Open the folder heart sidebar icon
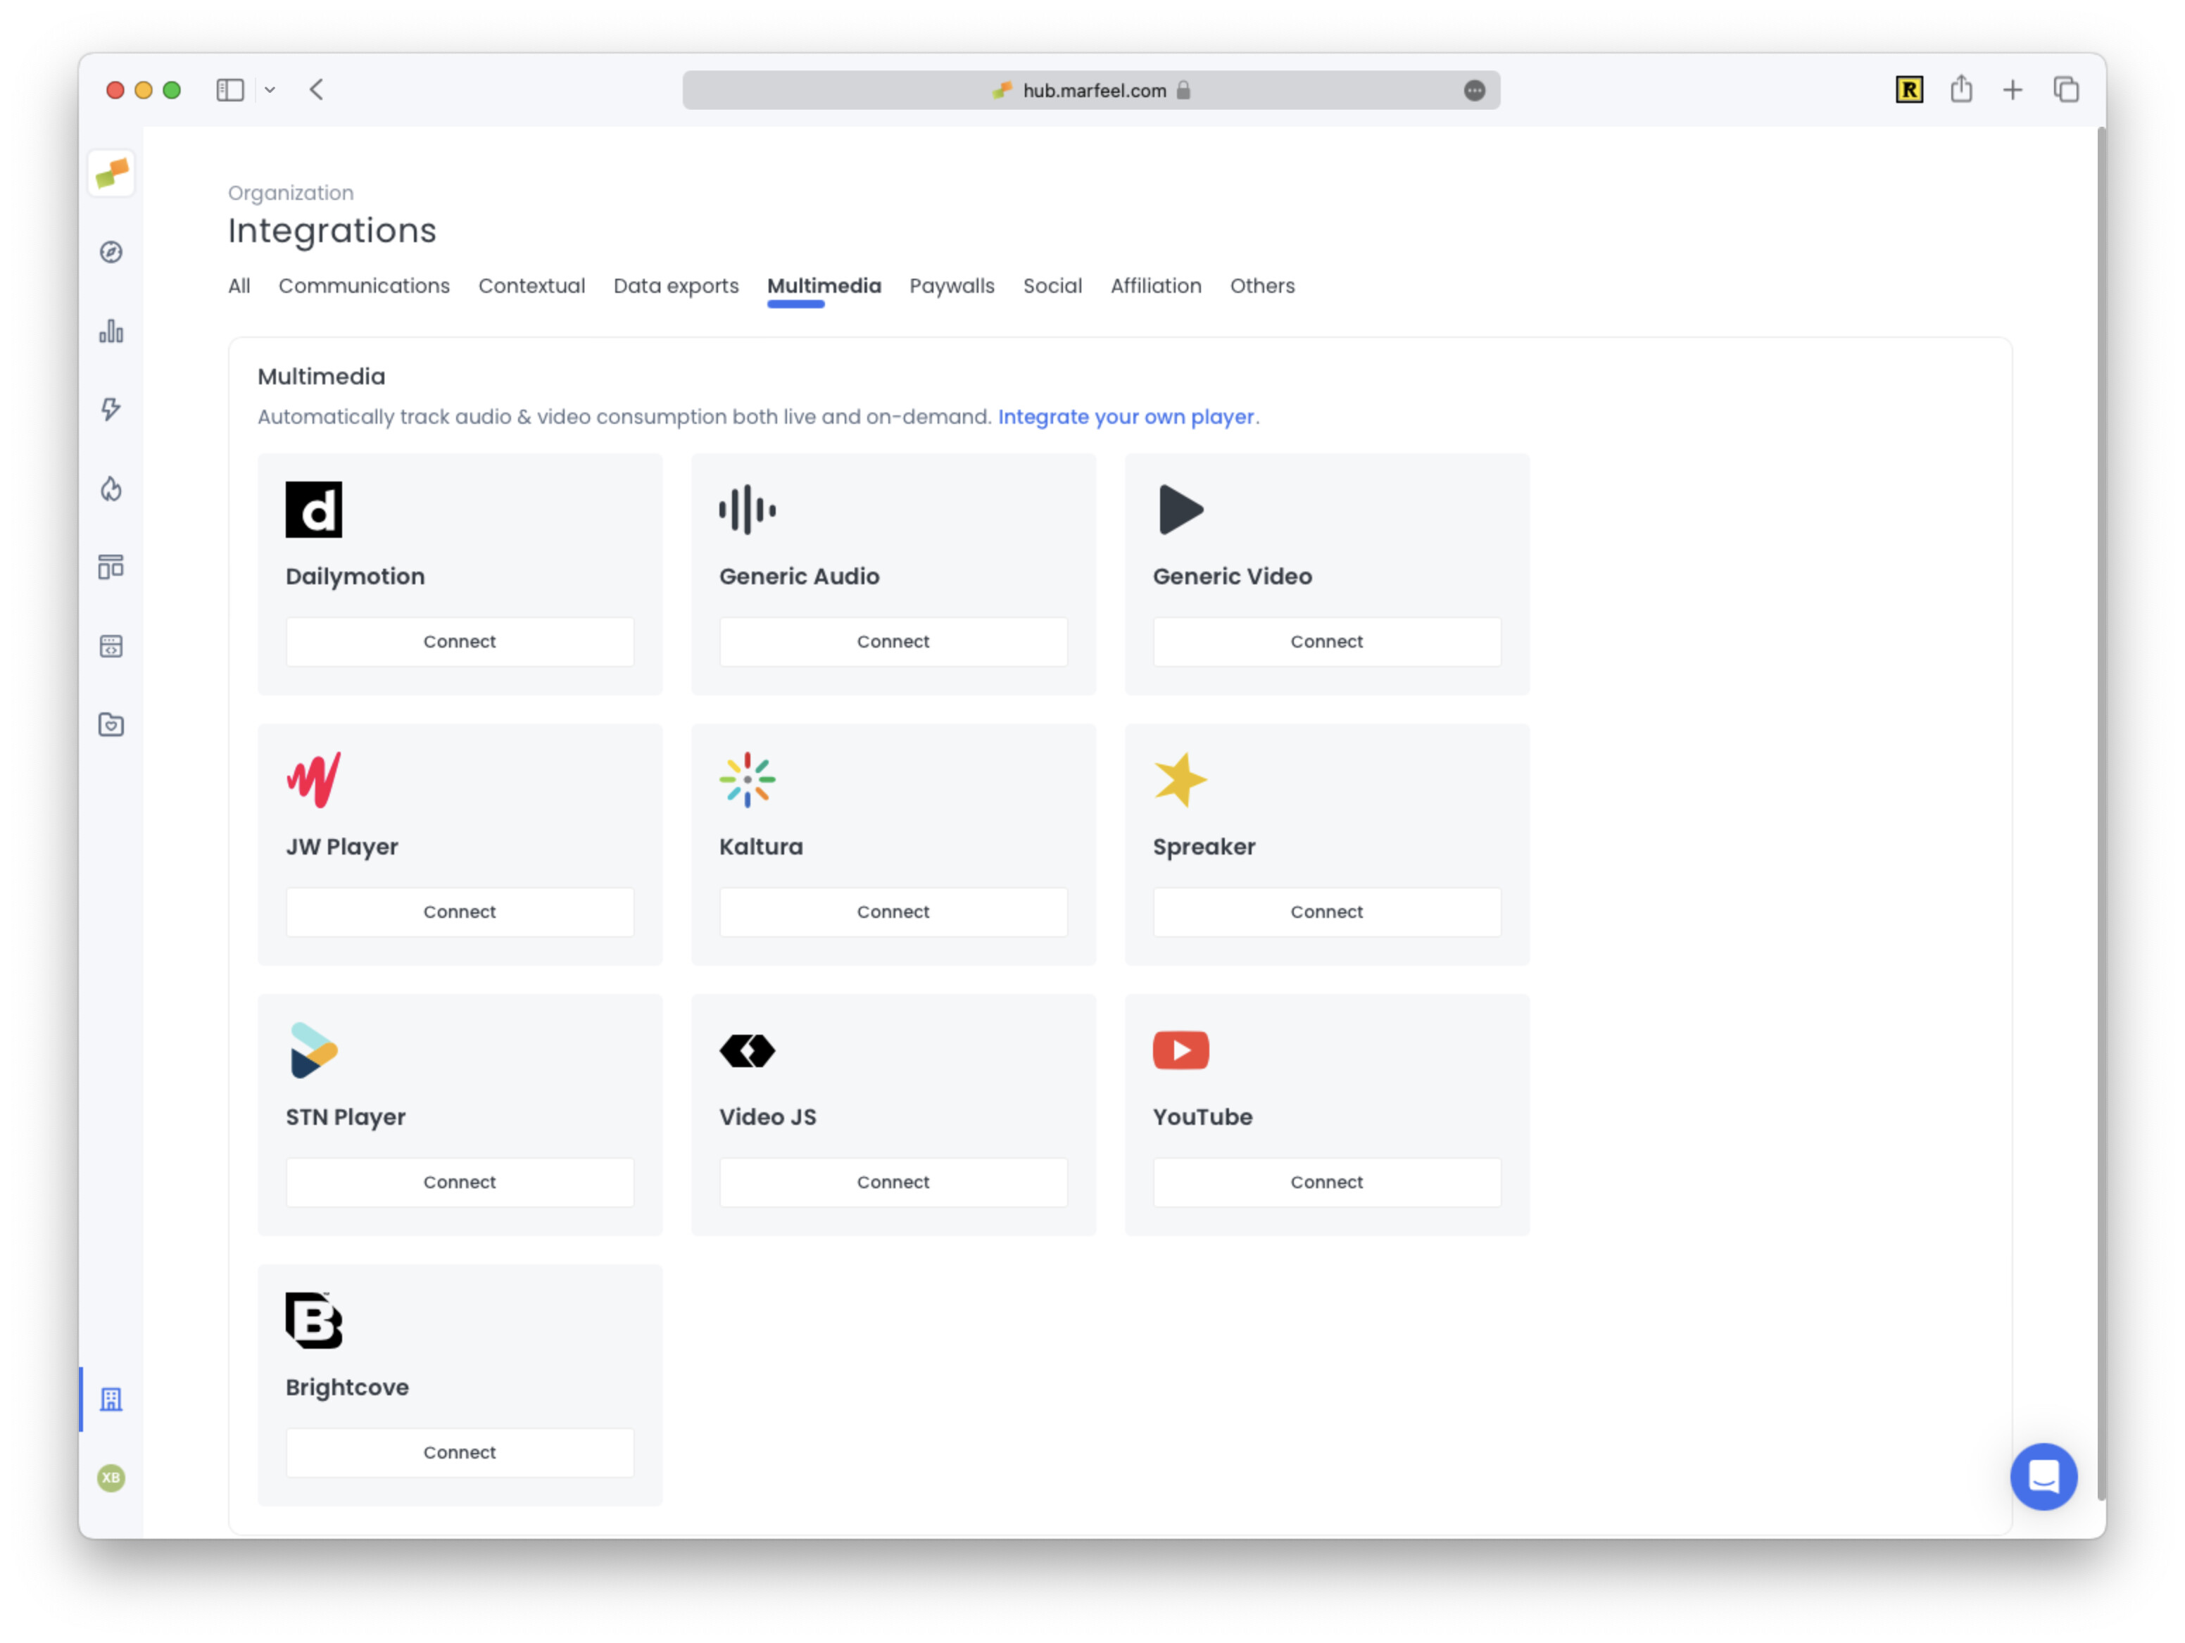The height and width of the screenshot is (1643, 2185). point(111,724)
